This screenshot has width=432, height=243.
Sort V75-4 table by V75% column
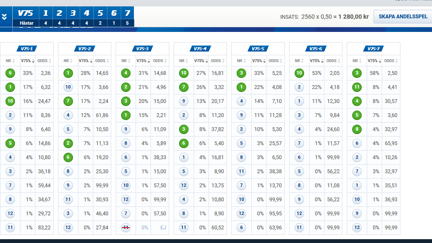click(201, 61)
